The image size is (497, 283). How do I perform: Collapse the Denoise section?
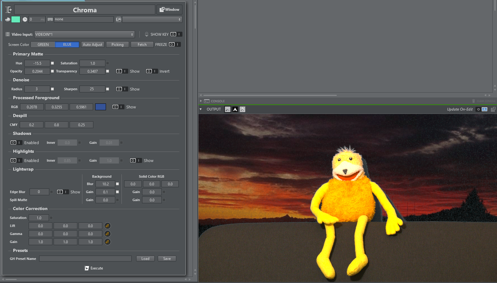click(10, 80)
